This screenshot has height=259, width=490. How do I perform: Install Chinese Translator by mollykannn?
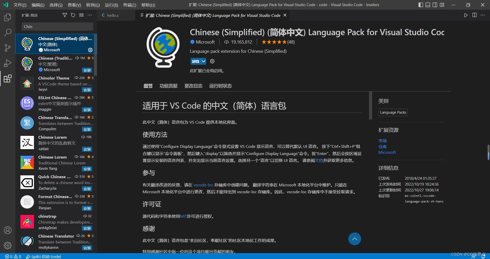(87, 248)
